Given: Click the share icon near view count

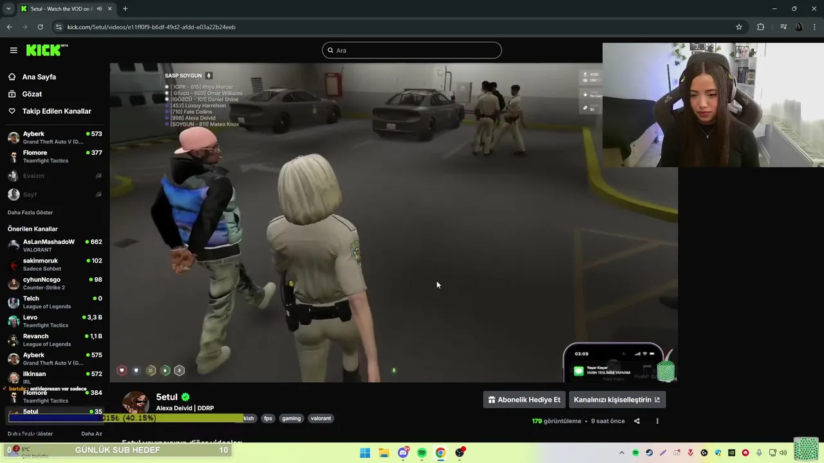Looking at the screenshot, I should (x=637, y=421).
